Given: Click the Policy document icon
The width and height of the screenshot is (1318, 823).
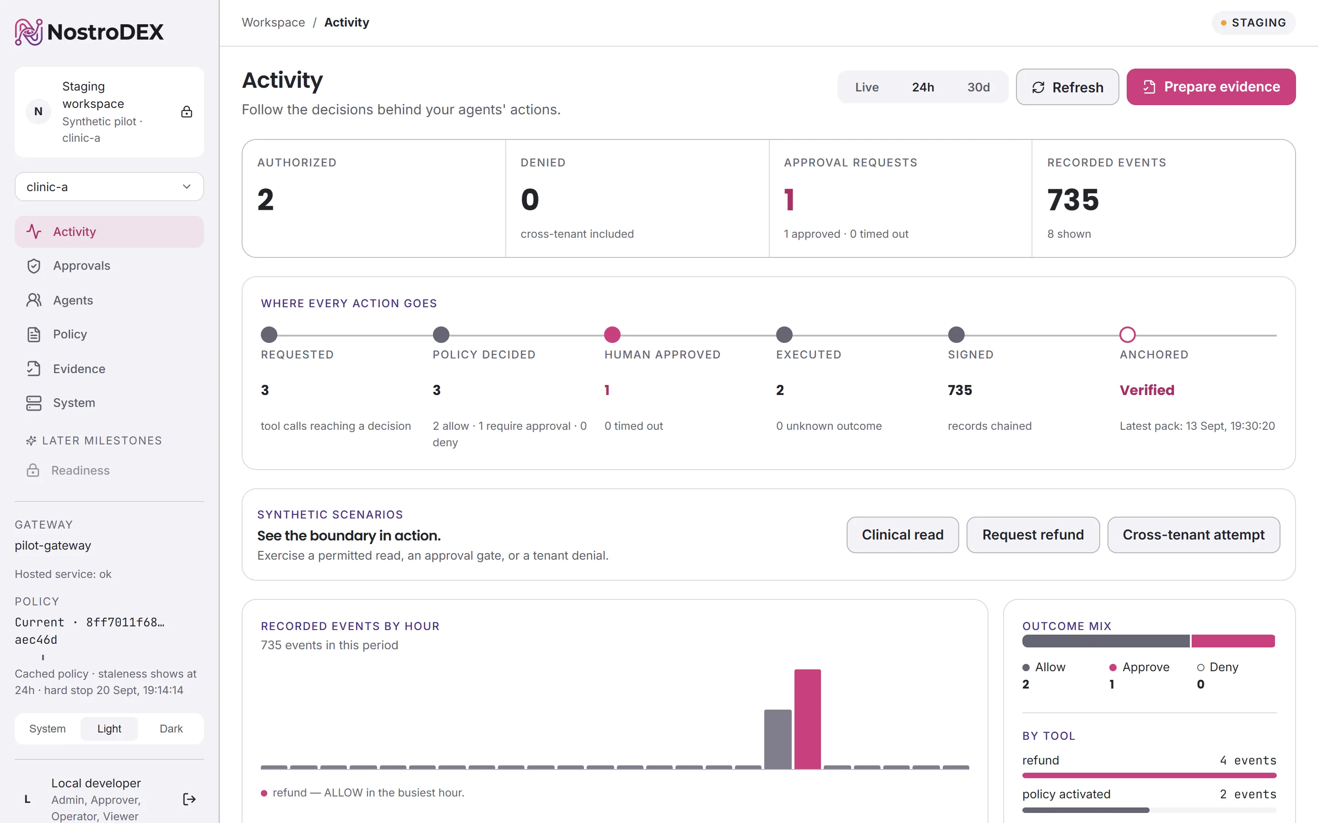Looking at the screenshot, I should click(34, 334).
